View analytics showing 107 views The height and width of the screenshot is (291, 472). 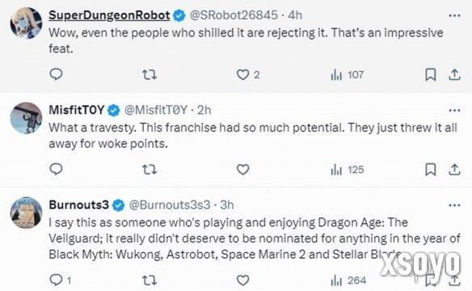347,74
